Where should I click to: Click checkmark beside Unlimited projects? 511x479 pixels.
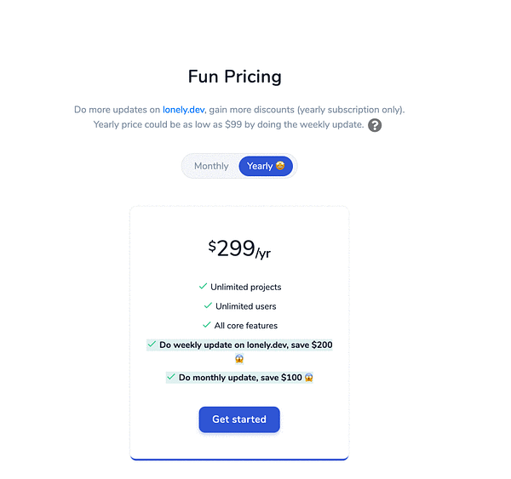203,287
